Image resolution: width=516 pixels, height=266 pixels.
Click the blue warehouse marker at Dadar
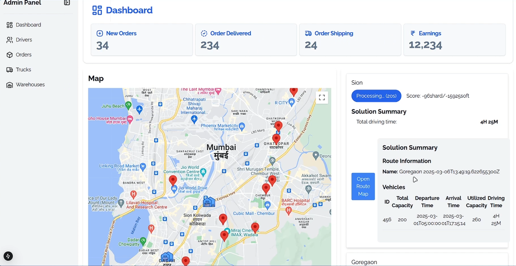tap(166, 257)
